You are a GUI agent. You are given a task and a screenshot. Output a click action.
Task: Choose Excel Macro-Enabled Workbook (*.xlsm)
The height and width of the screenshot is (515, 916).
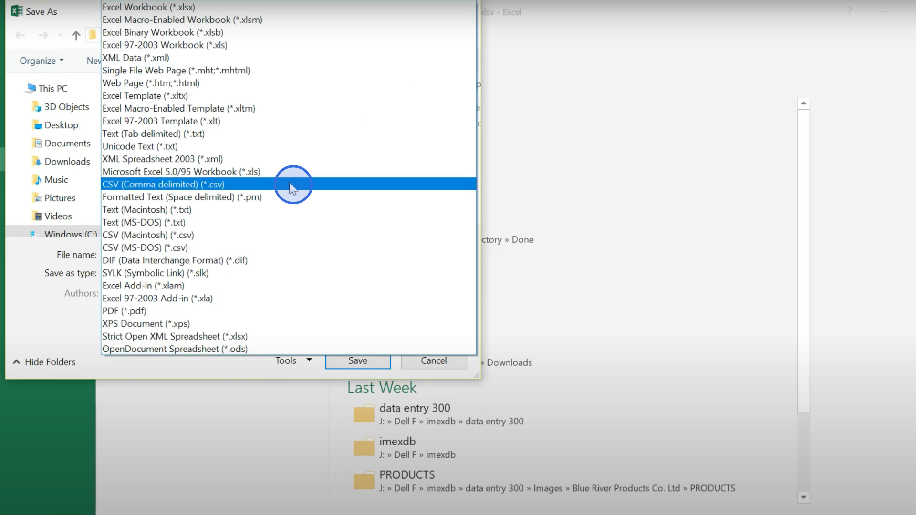click(289, 20)
